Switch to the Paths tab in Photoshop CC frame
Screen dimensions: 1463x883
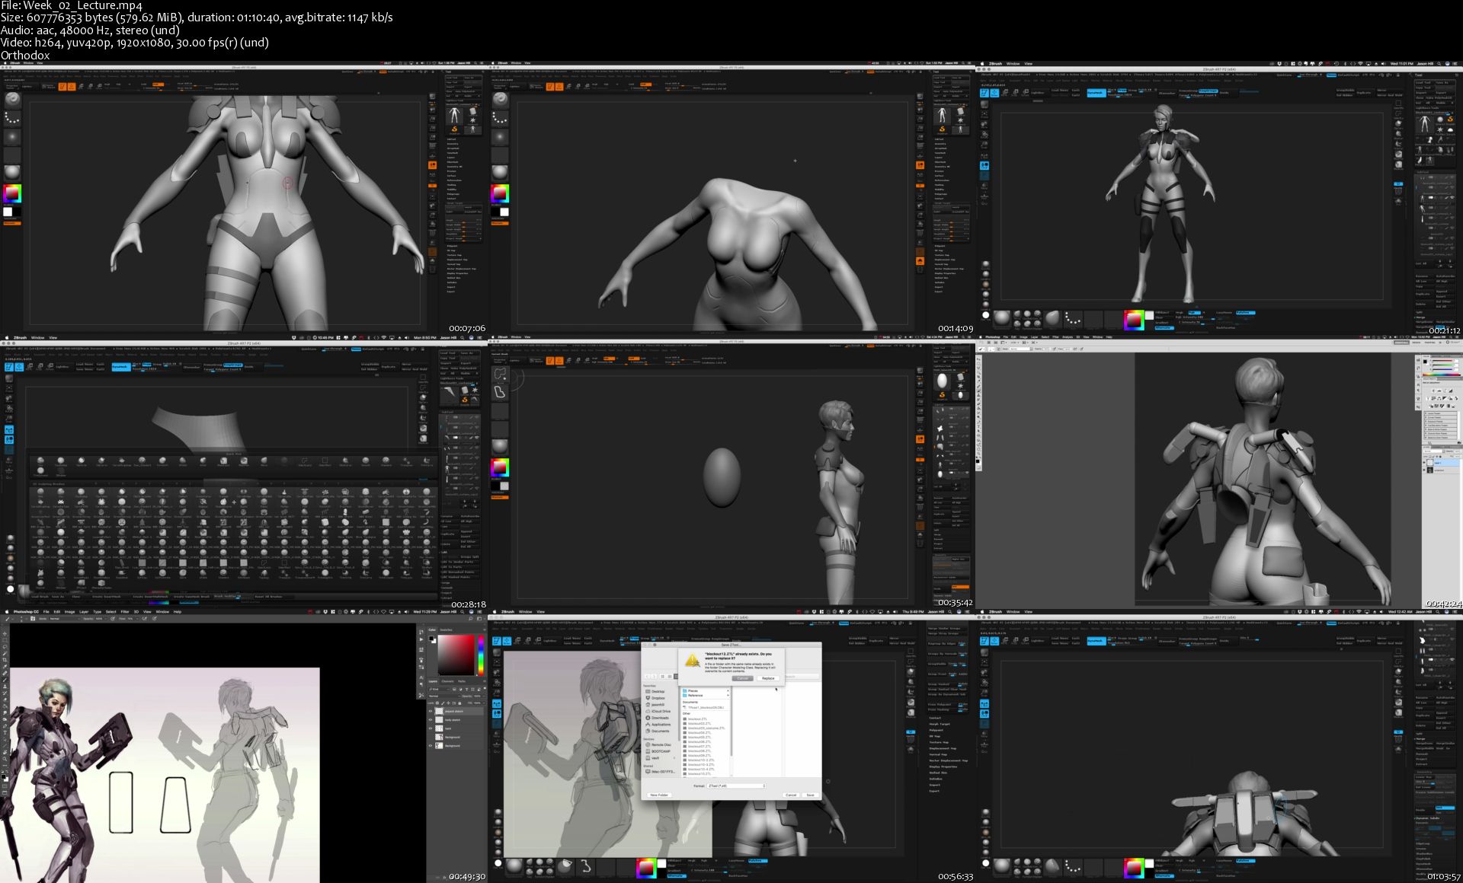click(462, 681)
